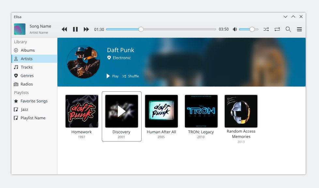319x188 pixels.
Task: Click the year 2013 under Random Access Memories
Action: (241, 142)
